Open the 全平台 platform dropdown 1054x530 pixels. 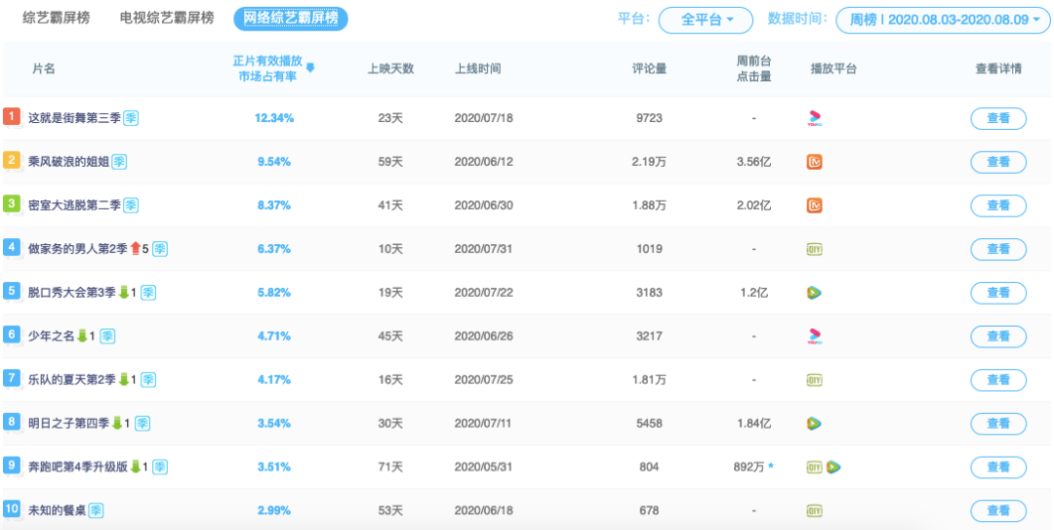pyautogui.click(x=705, y=20)
